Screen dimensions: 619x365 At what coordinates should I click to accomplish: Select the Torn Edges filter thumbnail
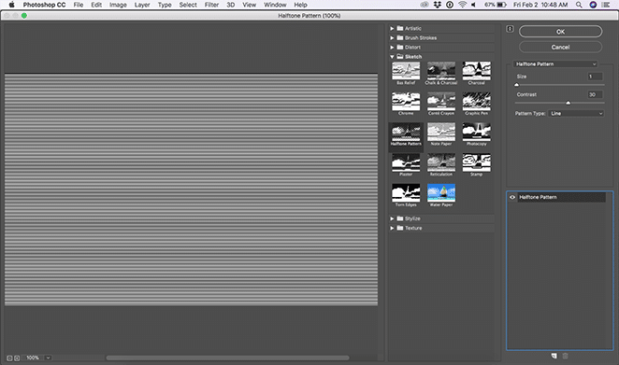[406, 192]
